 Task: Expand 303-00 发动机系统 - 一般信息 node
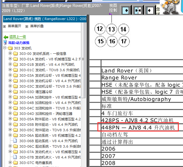pyautogui.click(x=10, y=53)
